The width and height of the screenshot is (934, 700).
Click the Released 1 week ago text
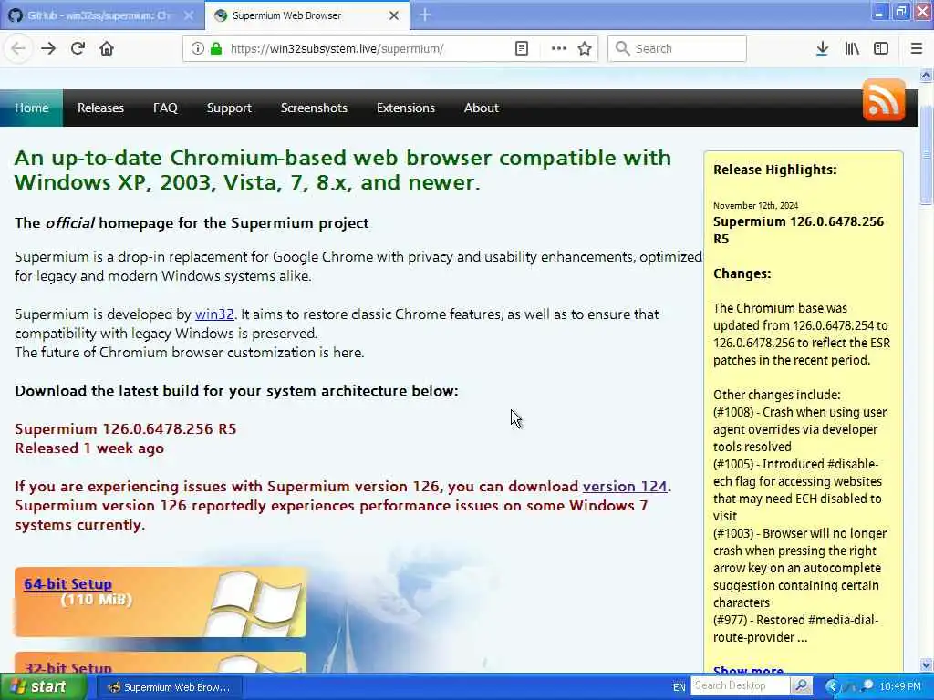[89, 448]
